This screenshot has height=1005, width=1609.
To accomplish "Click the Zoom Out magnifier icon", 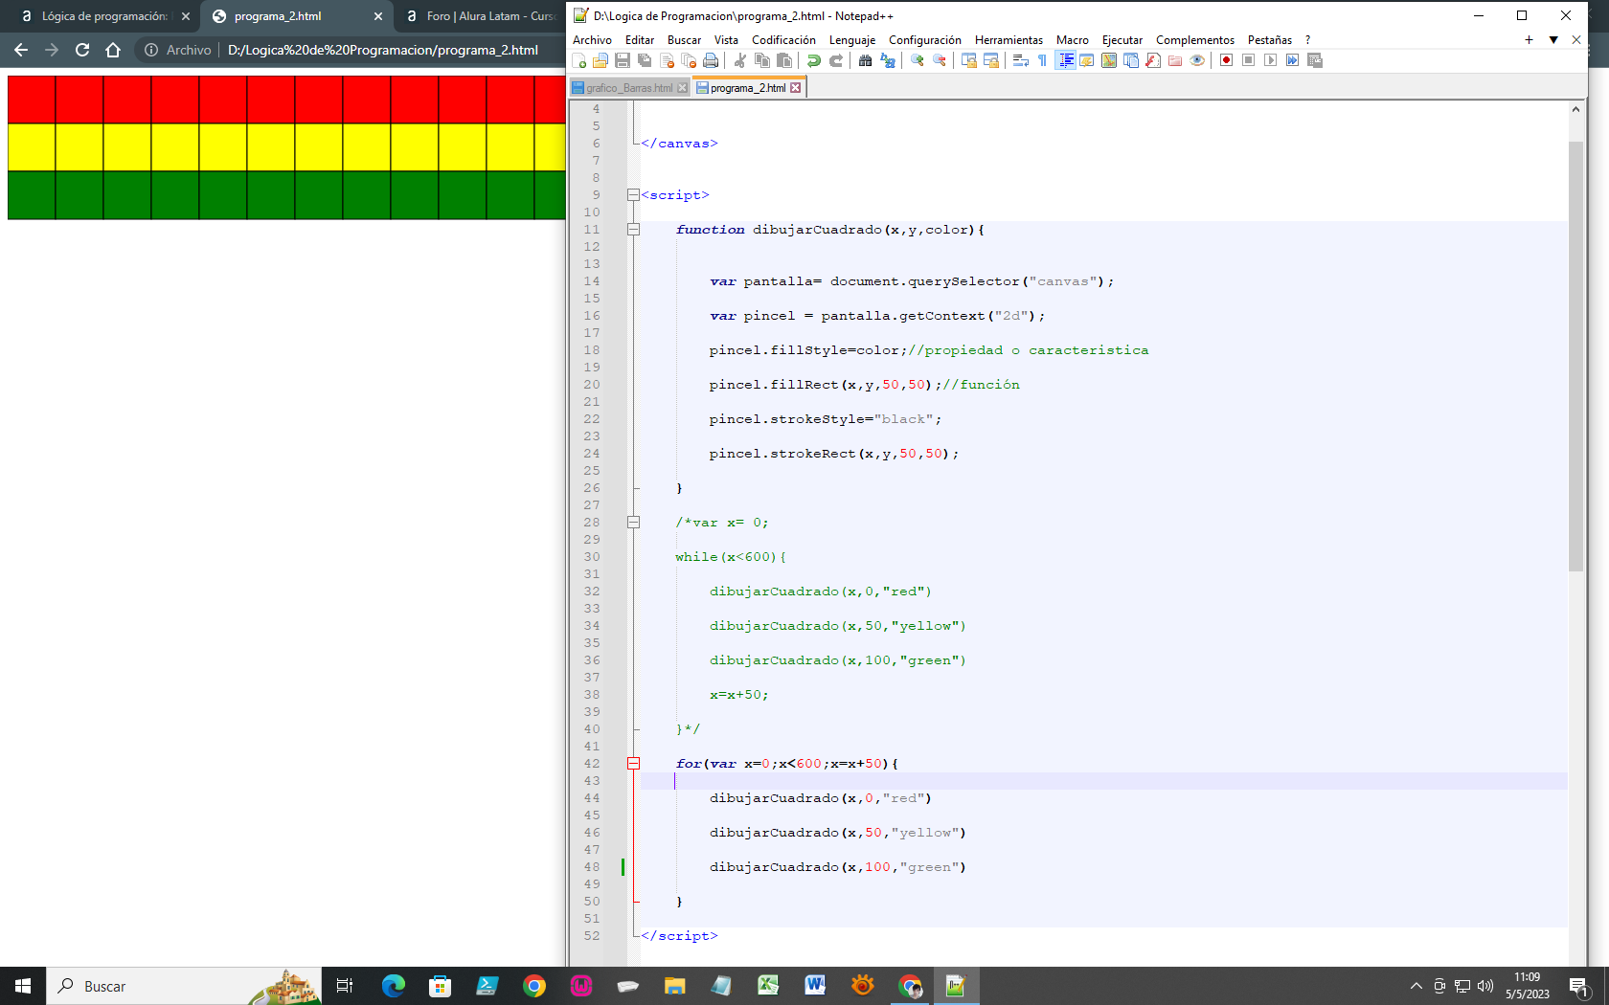I will pyautogui.click(x=939, y=60).
